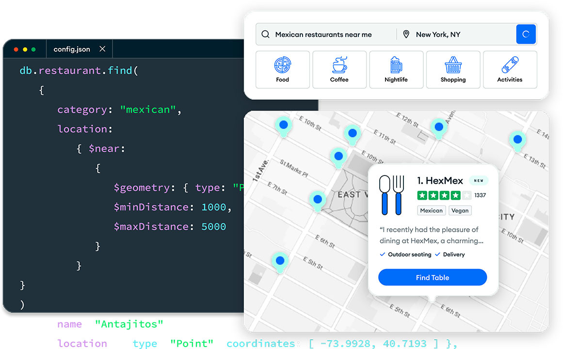
Task: Open the Activities category tile
Action: click(510, 70)
